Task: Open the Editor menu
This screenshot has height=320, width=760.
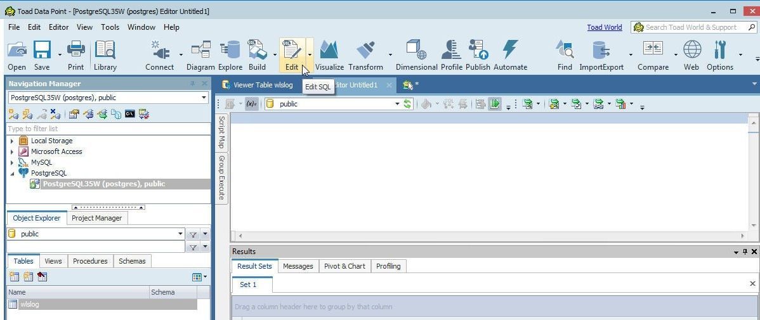Action: coord(58,27)
